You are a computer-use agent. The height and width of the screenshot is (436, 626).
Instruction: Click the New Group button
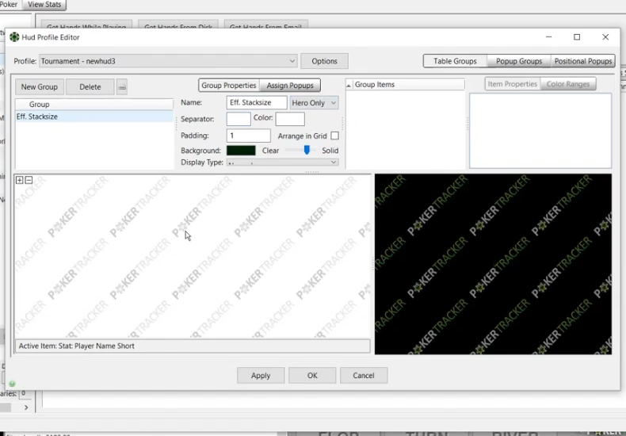pyautogui.click(x=39, y=86)
